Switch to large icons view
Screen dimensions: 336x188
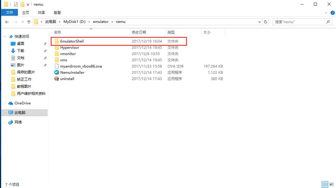point(332,184)
